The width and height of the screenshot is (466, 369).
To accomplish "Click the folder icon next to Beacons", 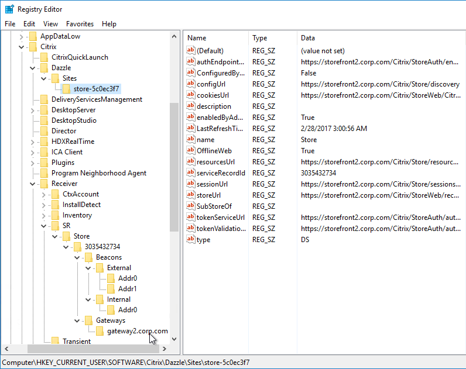I will click(88, 257).
